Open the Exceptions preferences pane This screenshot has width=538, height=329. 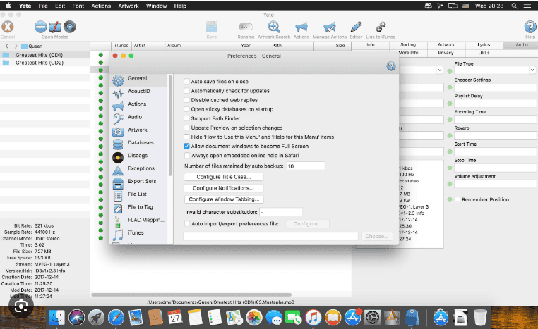tap(139, 168)
